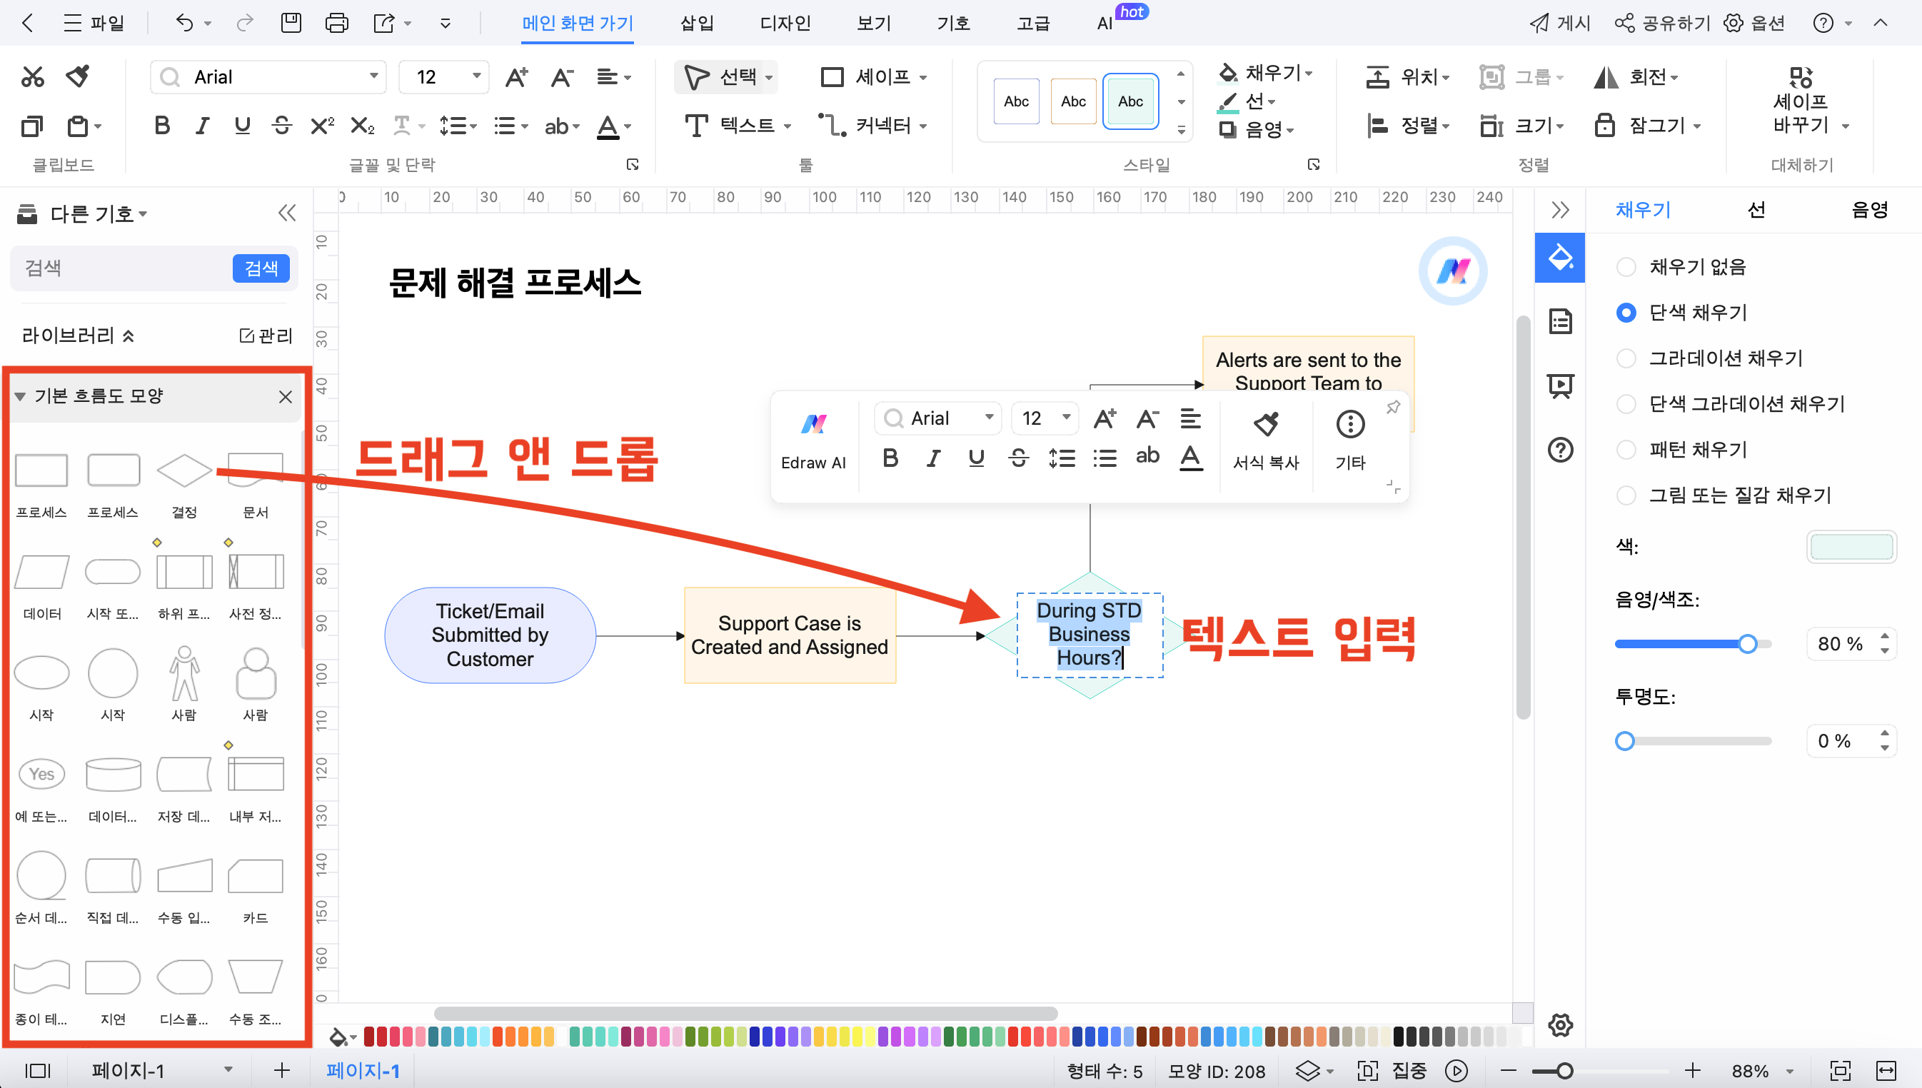Image resolution: width=1922 pixels, height=1088 pixels.
Task: Select the 단색 그라데이션 채우기 radio option
Action: pyautogui.click(x=1625, y=403)
